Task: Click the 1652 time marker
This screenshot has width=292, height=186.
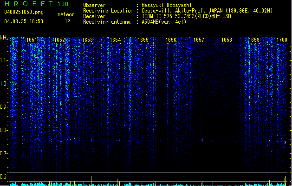Action: pyautogui.click(x=59, y=40)
